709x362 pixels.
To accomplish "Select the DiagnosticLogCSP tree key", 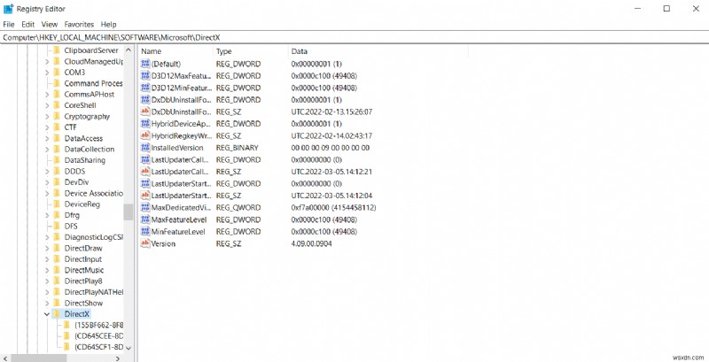I will click(x=94, y=237).
